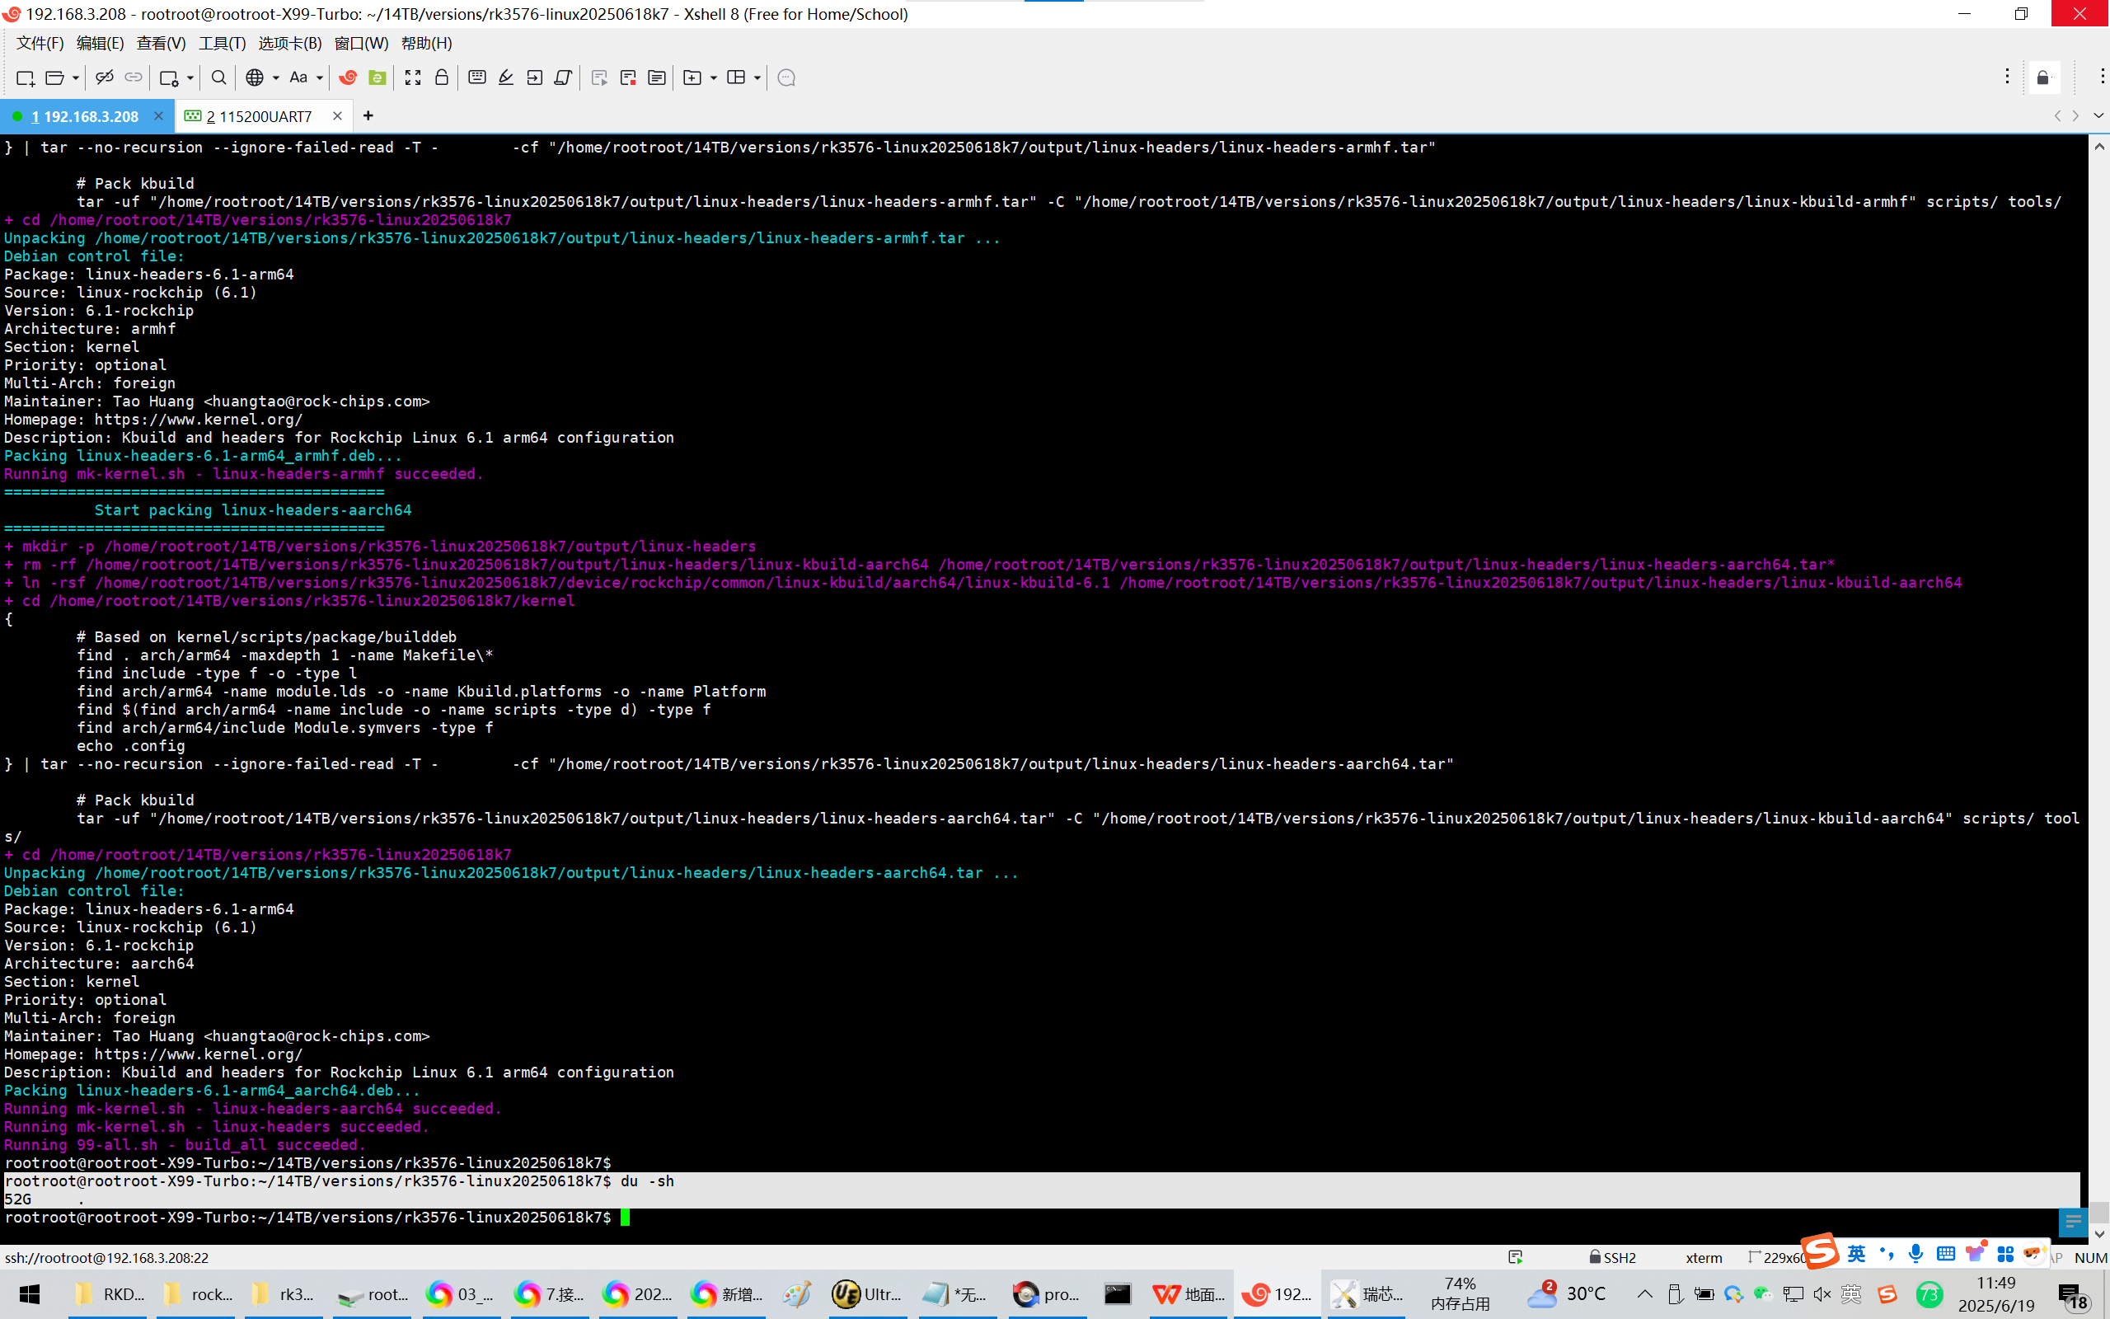Click the chat bubble feedback icon

[786, 78]
